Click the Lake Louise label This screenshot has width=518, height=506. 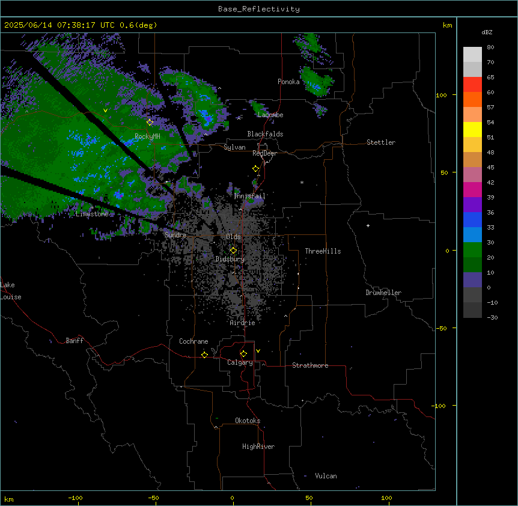[x=11, y=291]
